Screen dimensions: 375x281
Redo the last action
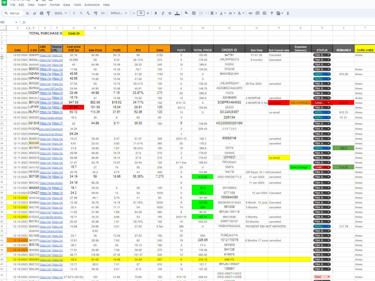click(x=34, y=13)
